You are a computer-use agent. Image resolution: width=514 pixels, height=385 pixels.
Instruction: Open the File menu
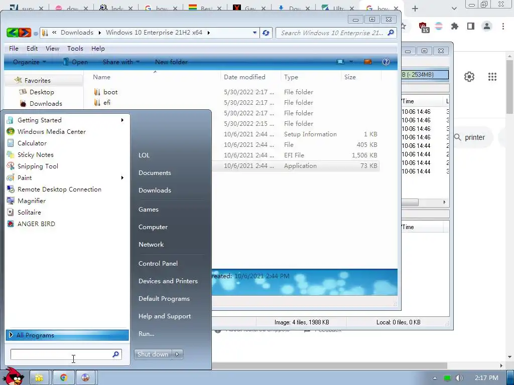point(14,49)
